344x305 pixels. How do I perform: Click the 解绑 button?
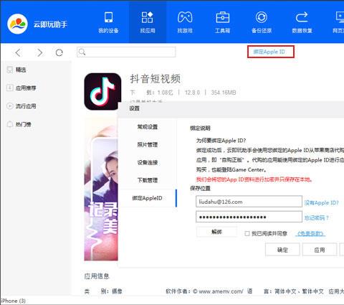click(216, 232)
